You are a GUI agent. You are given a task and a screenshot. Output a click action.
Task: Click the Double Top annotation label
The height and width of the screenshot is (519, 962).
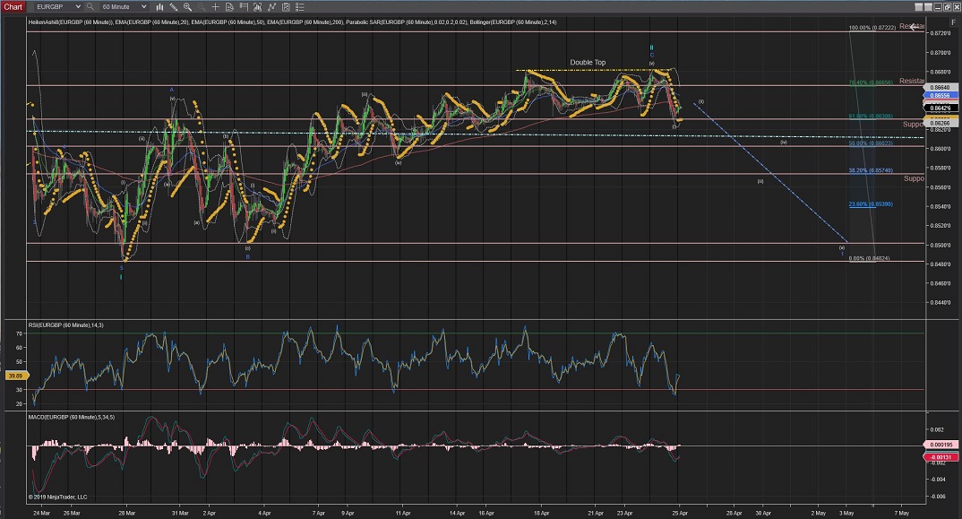tap(588, 63)
